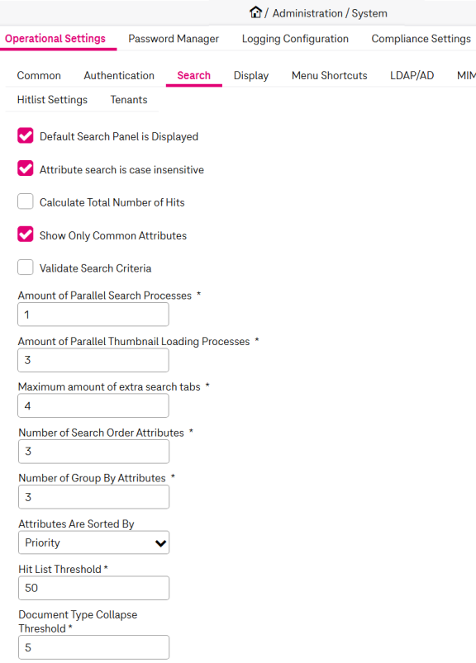Screen dimensions: 476x663
Task: Click the Priority dropdown chevron arrow
Action: [x=160, y=543]
